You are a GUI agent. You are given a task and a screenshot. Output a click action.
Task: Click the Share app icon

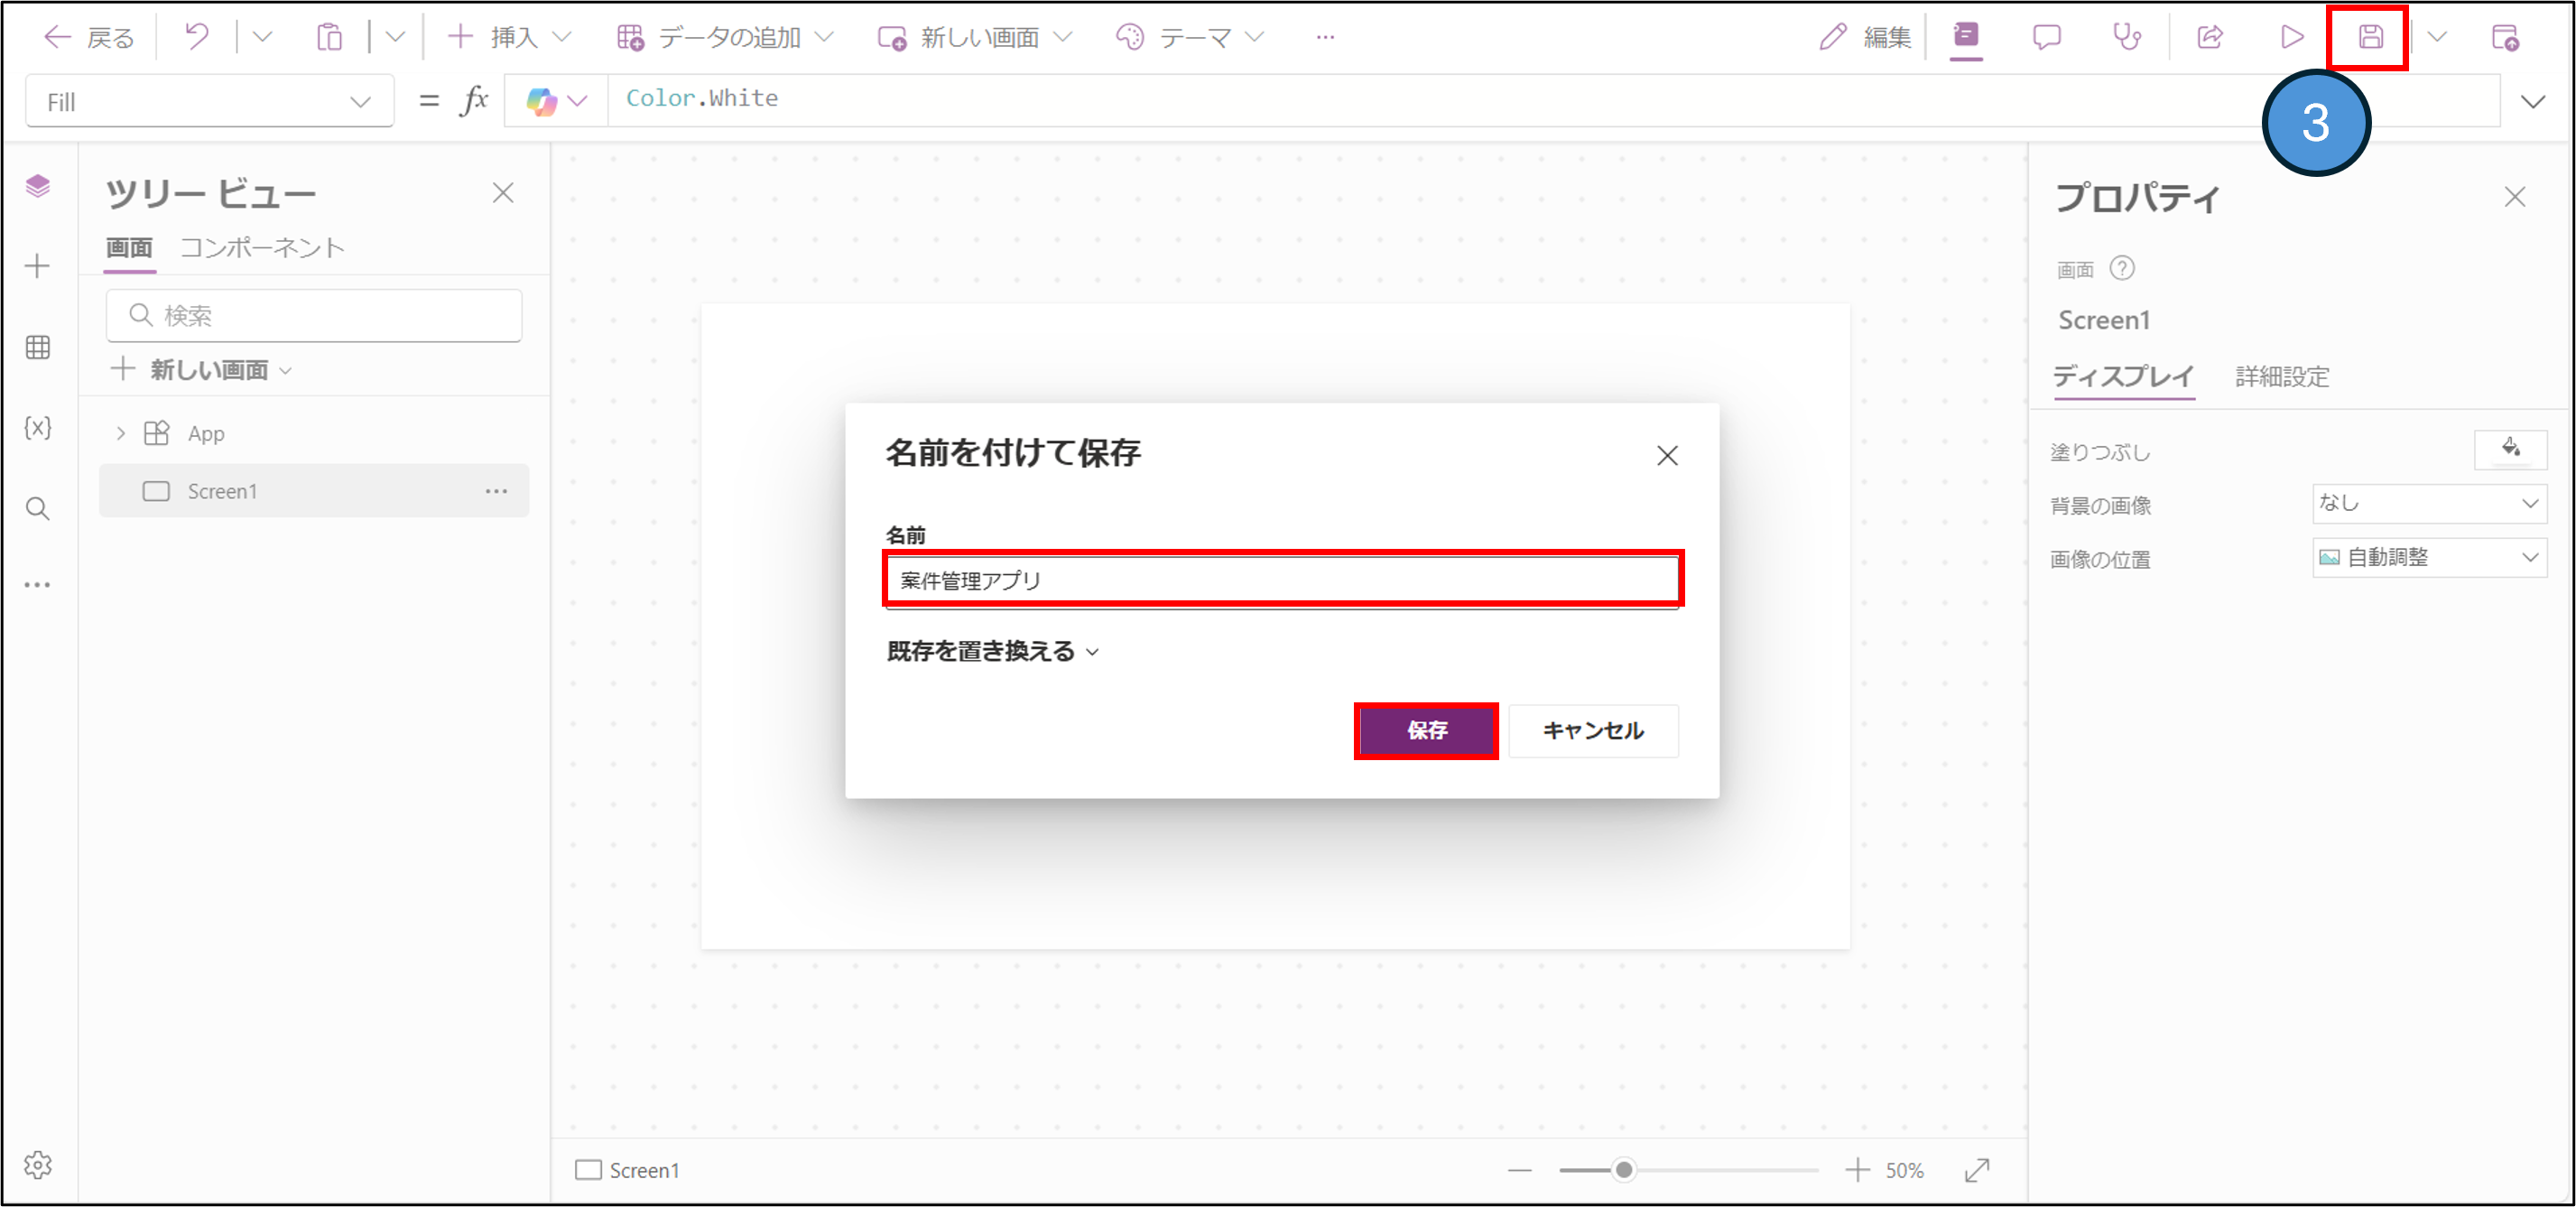(x=2209, y=38)
